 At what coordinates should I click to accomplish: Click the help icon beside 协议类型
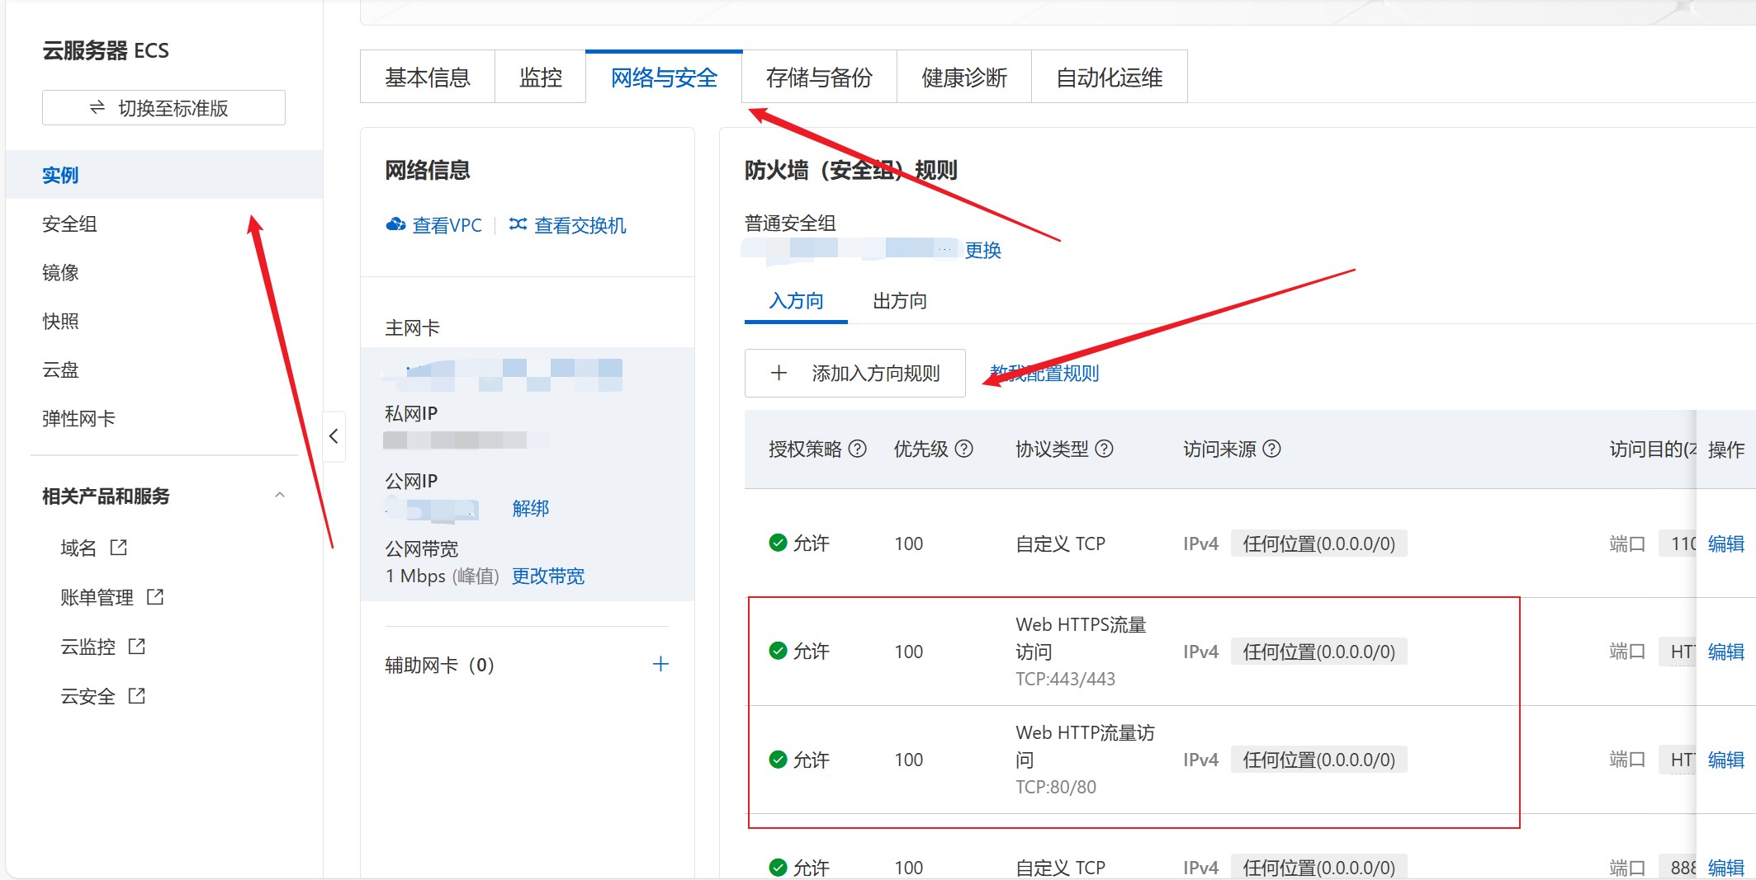point(1105,449)
